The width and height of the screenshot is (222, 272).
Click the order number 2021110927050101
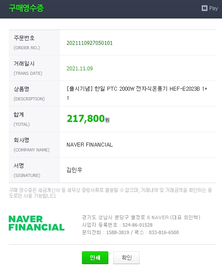click(89, 43)
